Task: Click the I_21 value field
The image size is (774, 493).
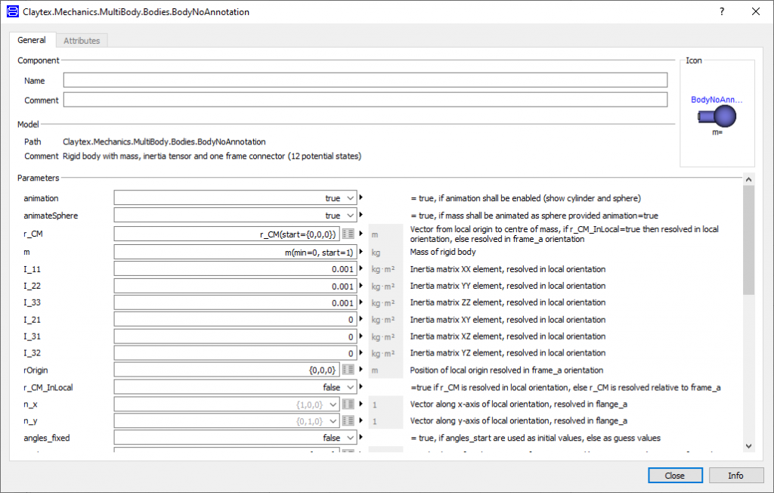Action: tap(236, 319)
